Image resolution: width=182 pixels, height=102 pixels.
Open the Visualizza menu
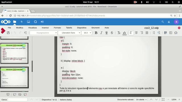(x=32, y=28)
